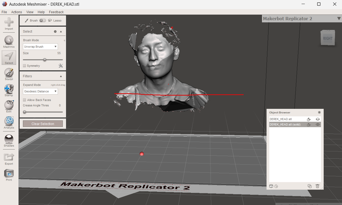This screenshot has height=205, width=342.
Task: Click the pie-chart icon in Object Browser
Action: (x=276, y=186)
